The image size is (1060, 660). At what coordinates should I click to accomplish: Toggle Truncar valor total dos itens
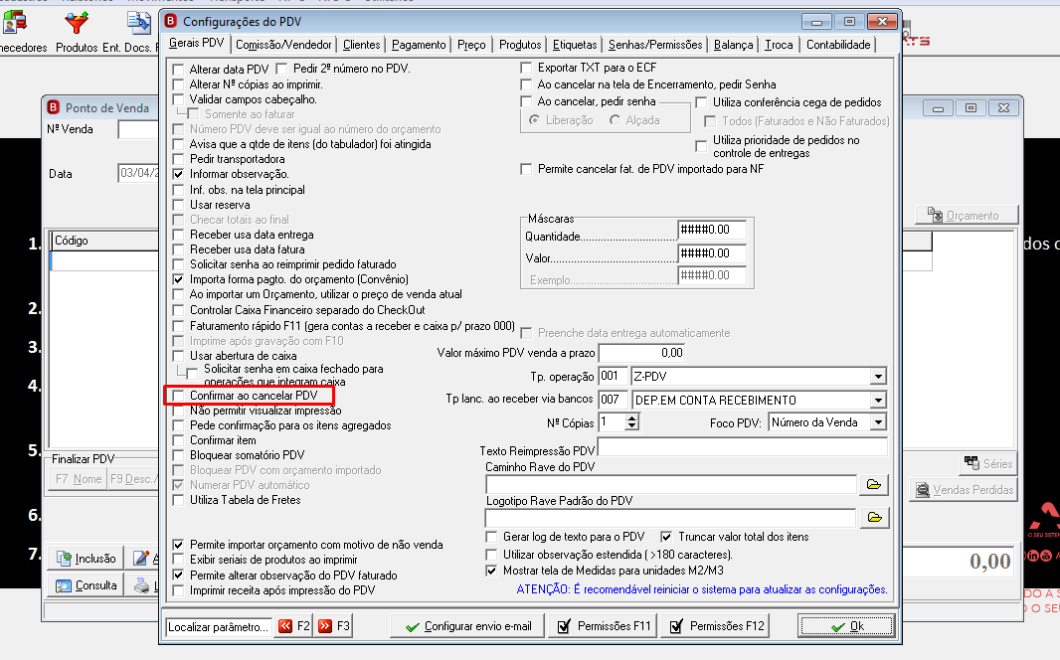(x=666, y=537)
